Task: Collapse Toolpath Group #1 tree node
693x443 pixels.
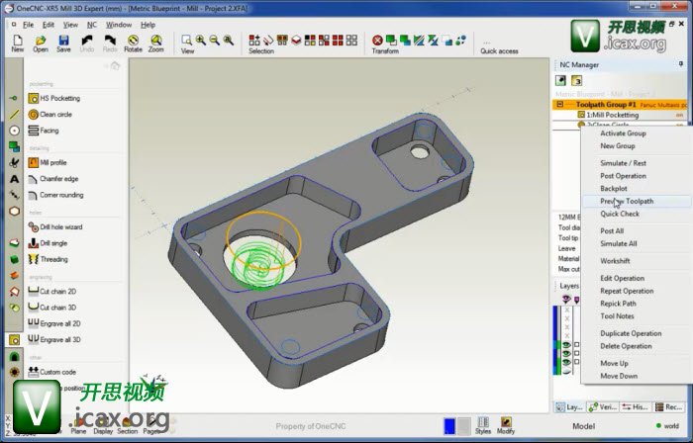Action: (560, 104)
